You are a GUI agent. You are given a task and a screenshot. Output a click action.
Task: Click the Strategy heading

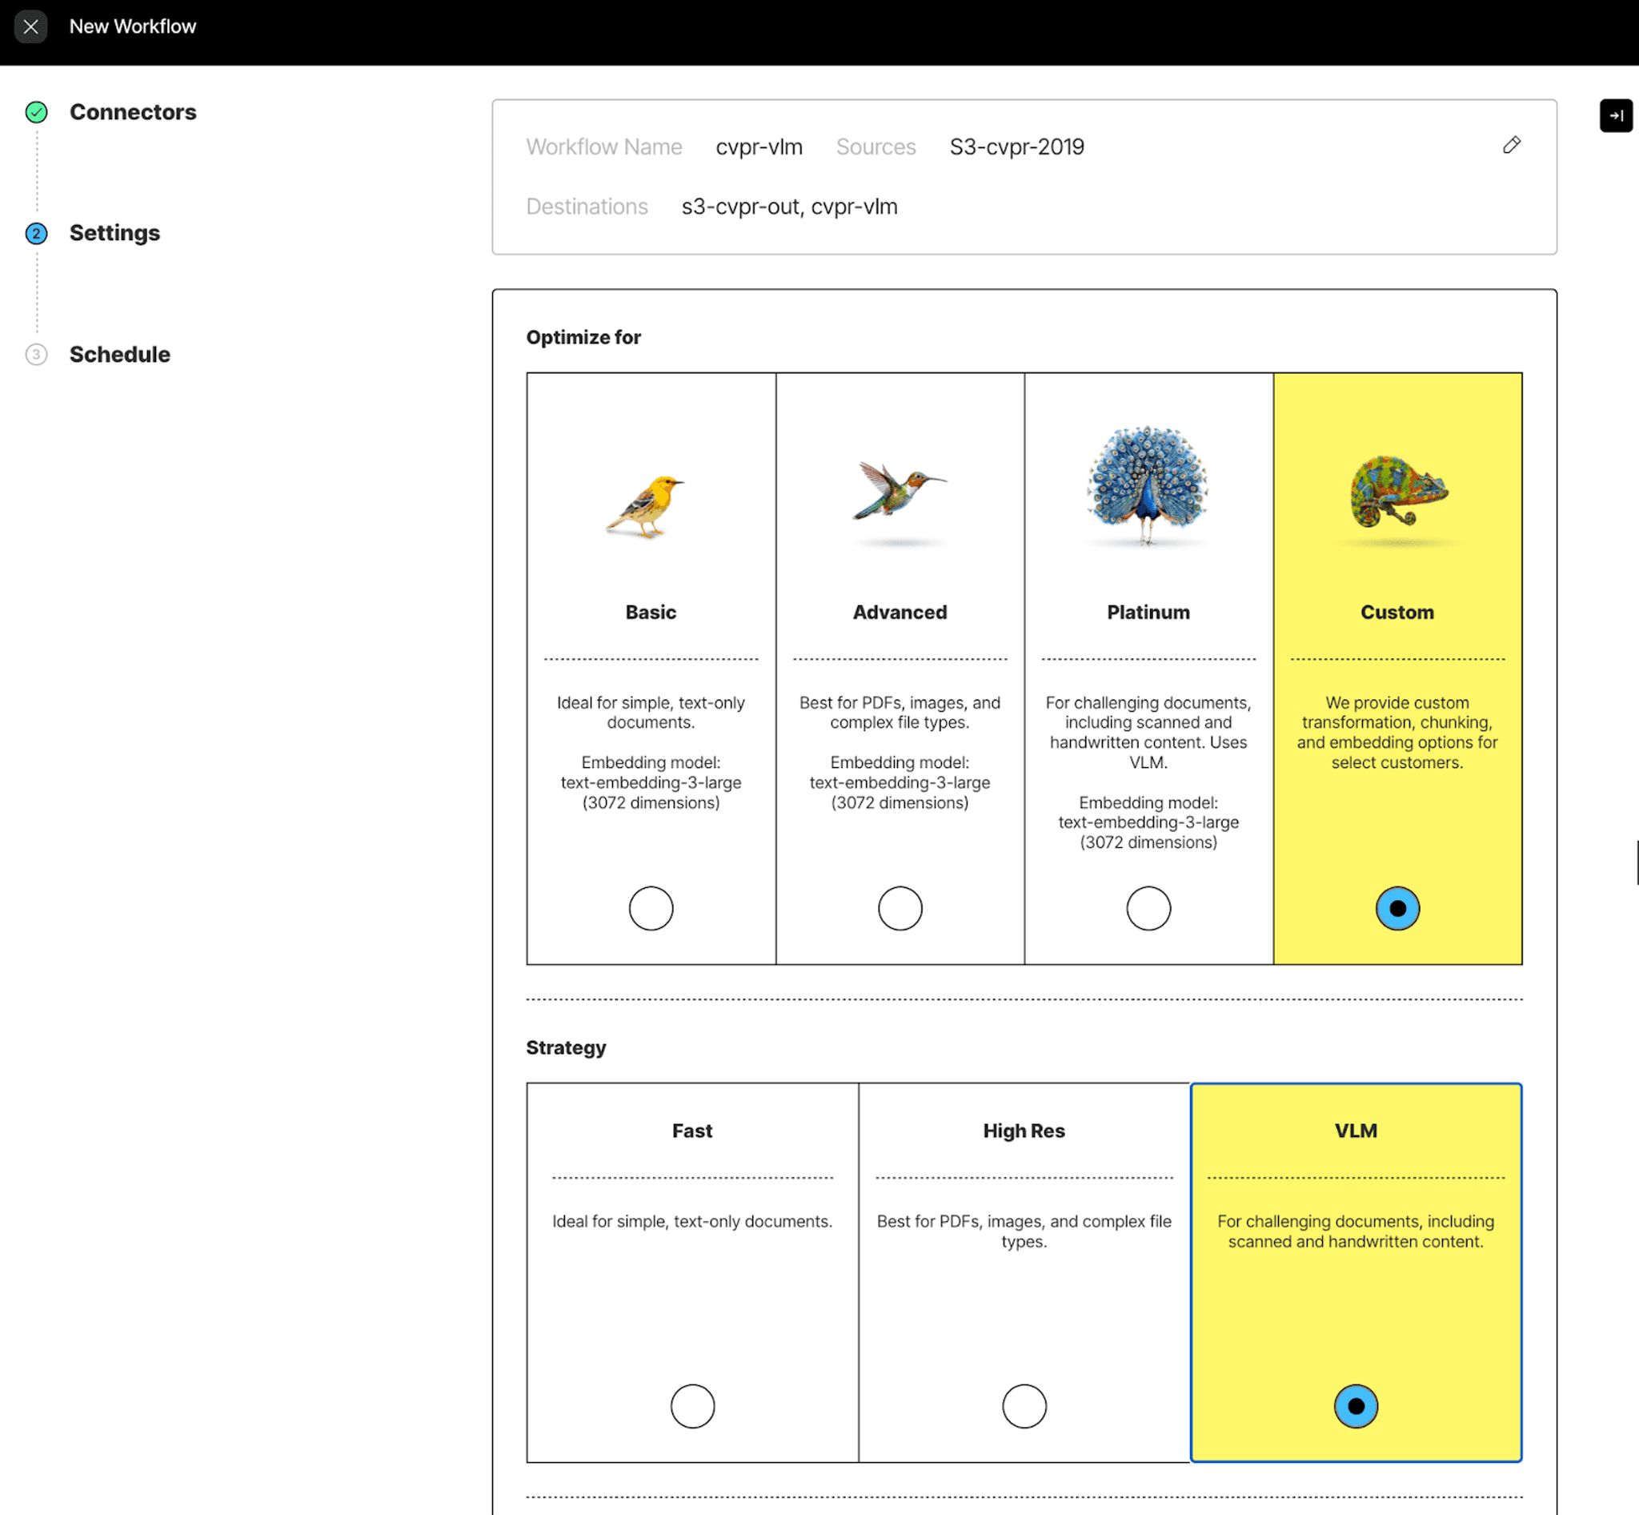[566, 1047]
